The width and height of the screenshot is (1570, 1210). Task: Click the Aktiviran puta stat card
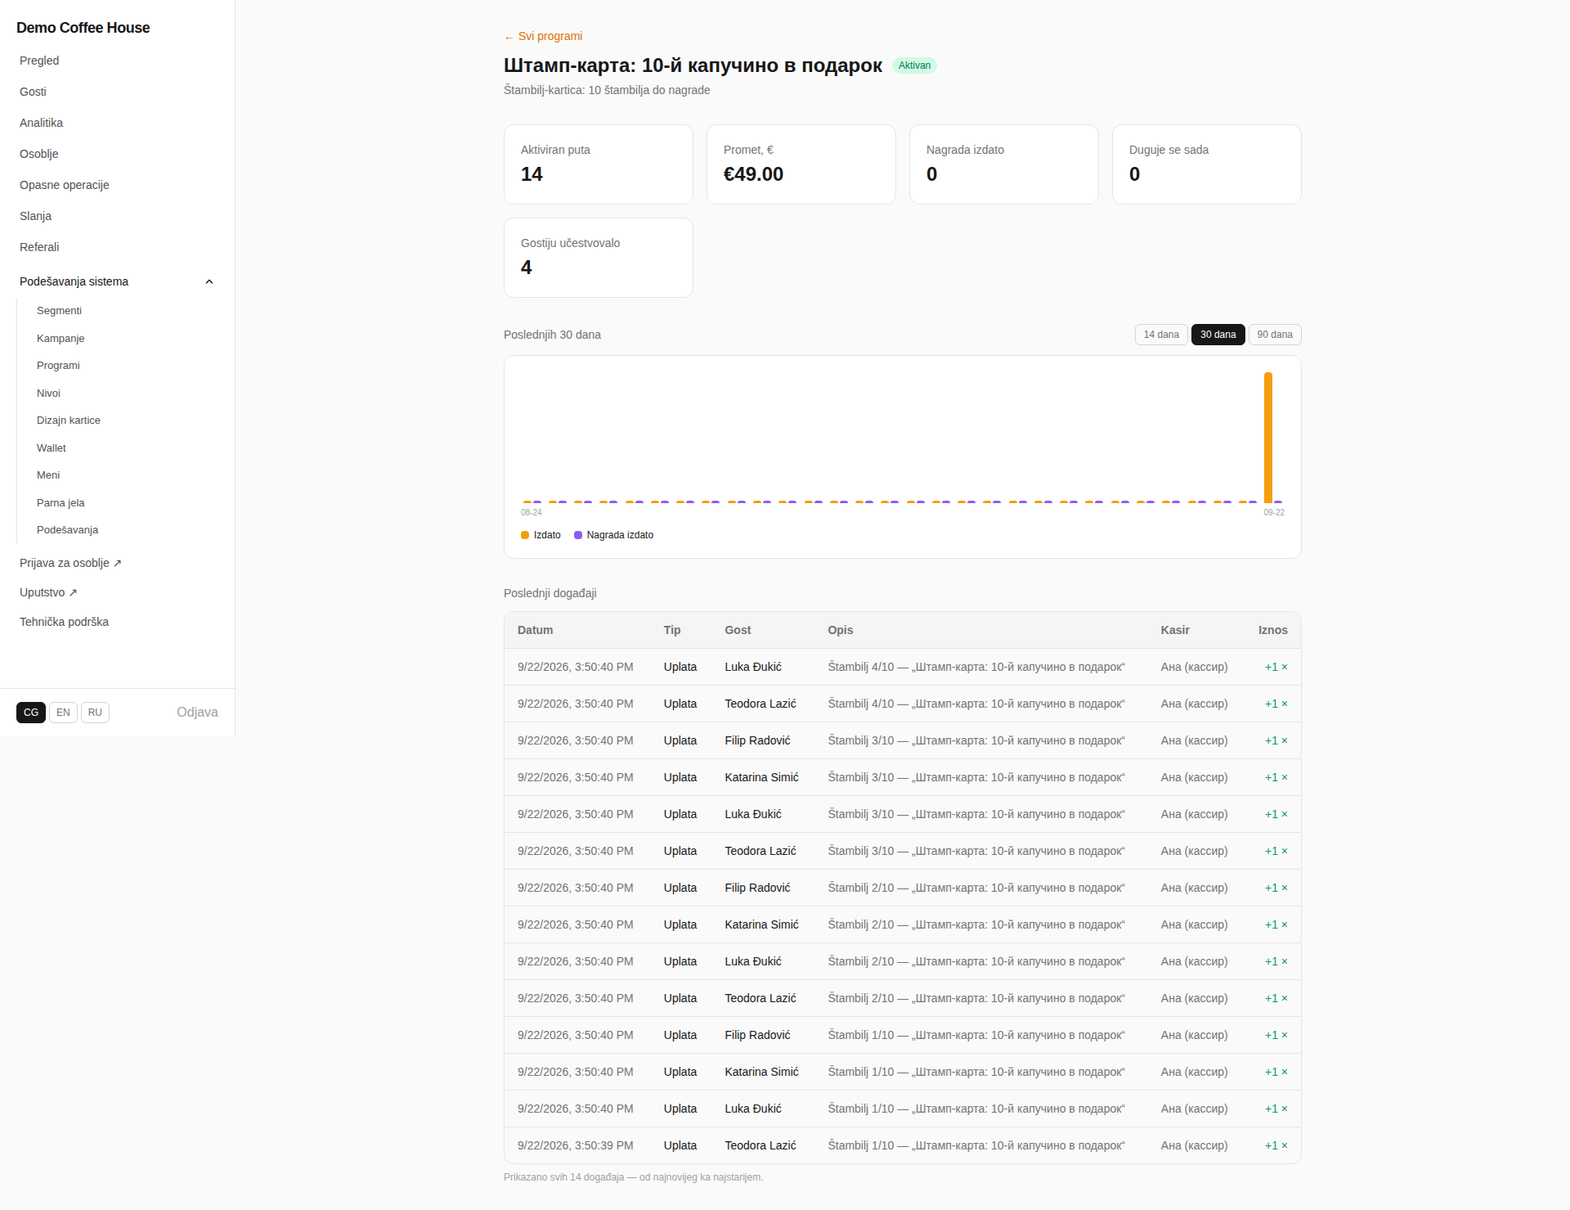tap(599, 164)
